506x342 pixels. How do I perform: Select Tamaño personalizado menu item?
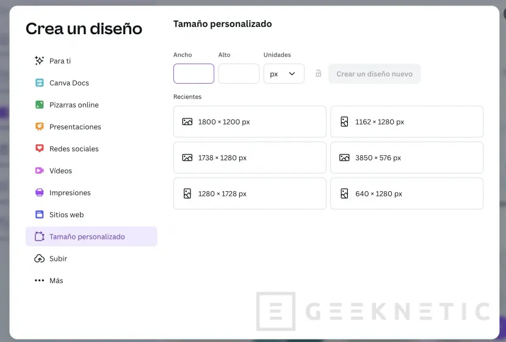92,236
